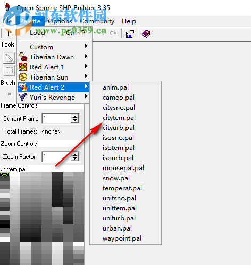251x265 pixels.
Task: Pick the black palette color swatch
Action: click(5, 226)
